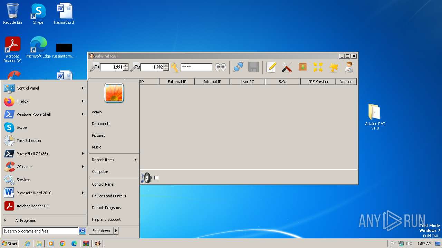
Task: Toggle the checkbox next to speaker icon
Action: pos(156,178)
